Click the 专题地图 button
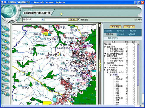The height and width of the screenshot is (108, 145). (115, 27)
